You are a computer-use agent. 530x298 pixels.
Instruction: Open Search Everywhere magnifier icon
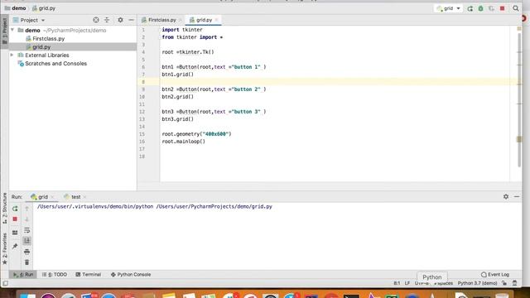[516, 8]
